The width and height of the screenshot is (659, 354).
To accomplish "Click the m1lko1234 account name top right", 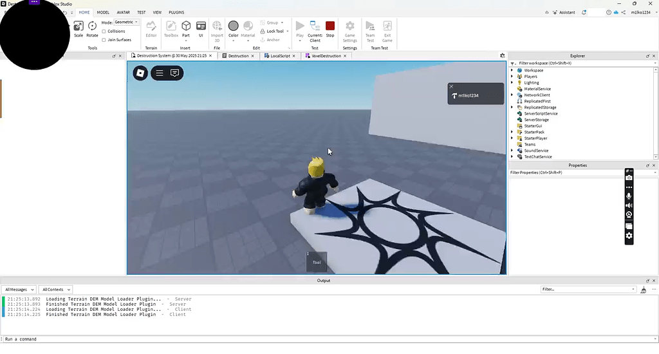I will tap(640, 12).
